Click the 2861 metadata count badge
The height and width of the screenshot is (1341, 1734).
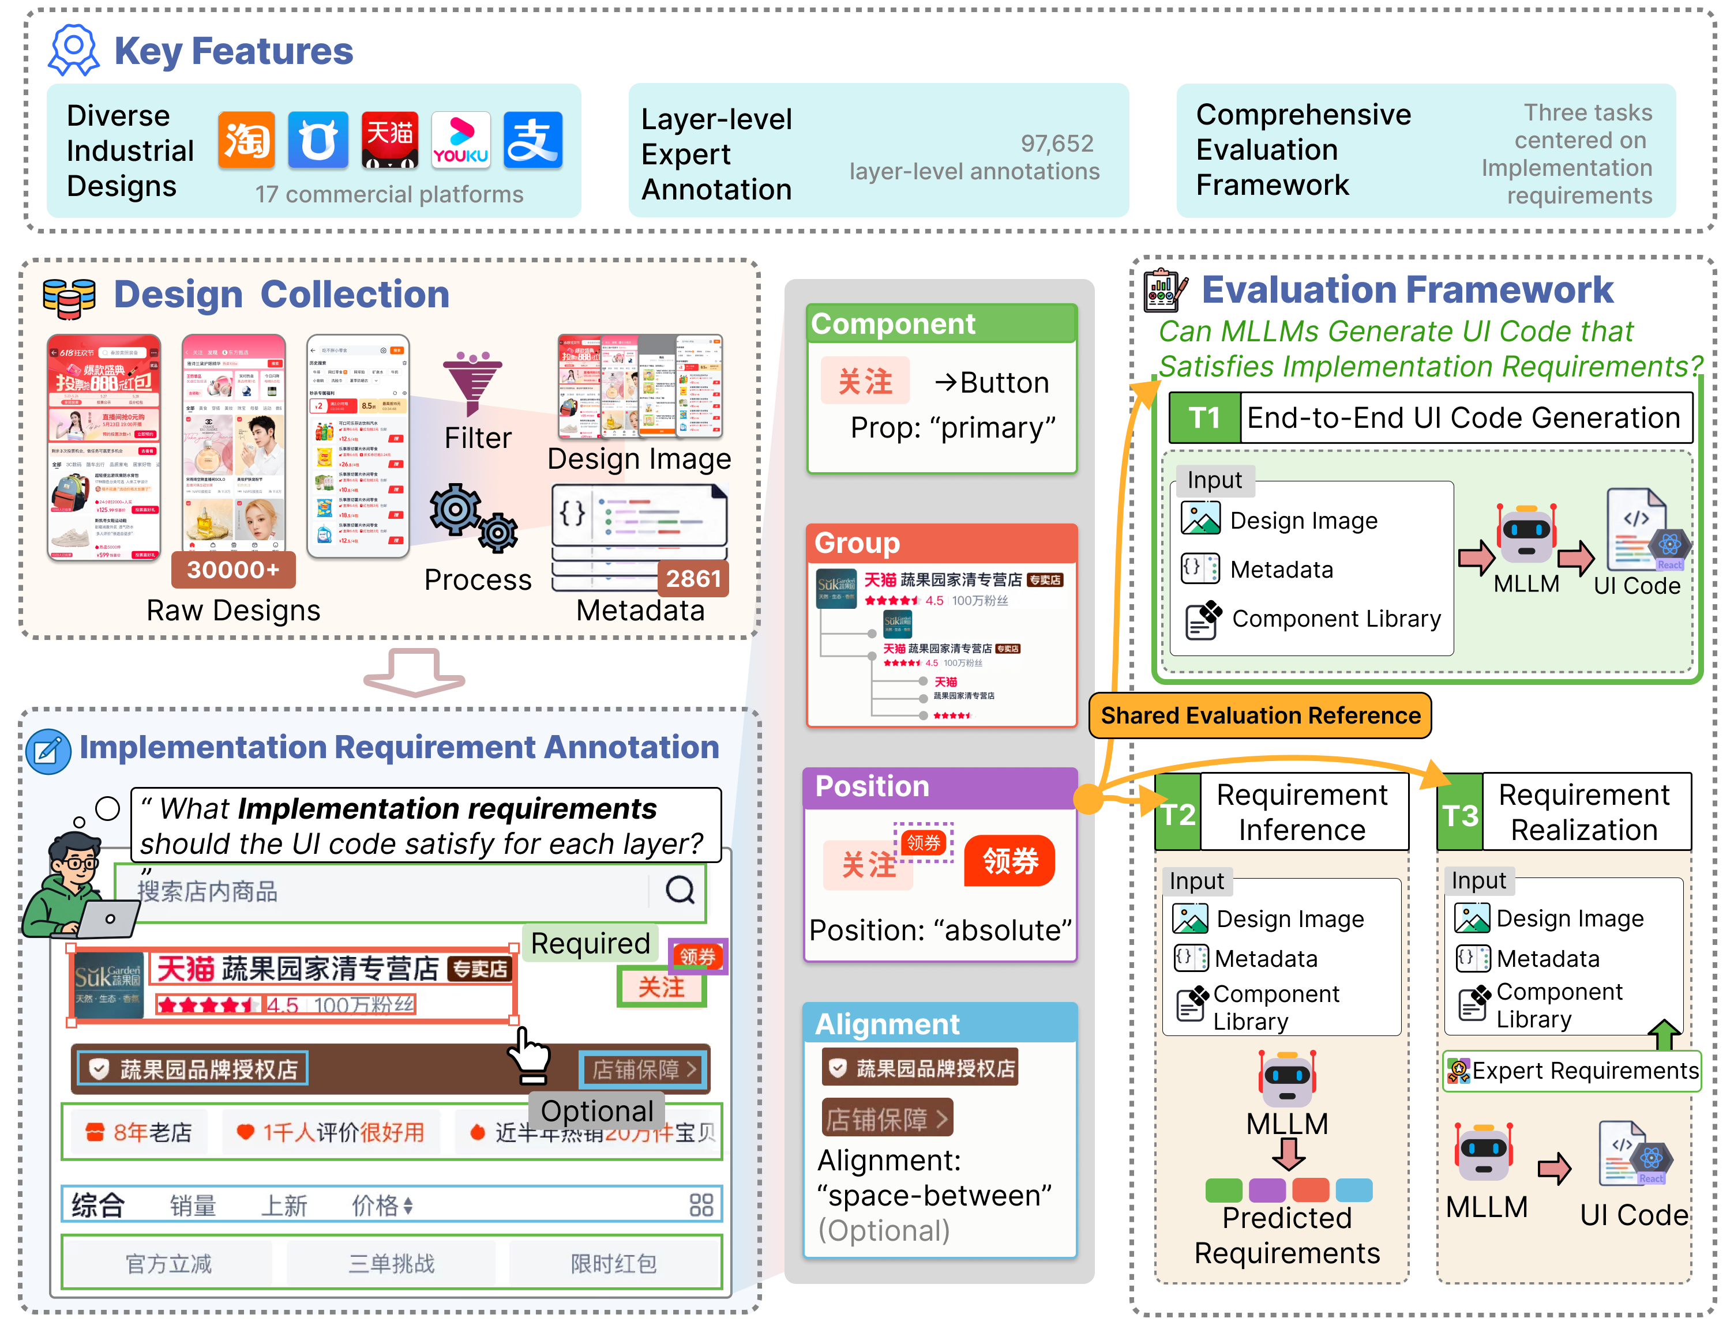click(x=692, y=578)
